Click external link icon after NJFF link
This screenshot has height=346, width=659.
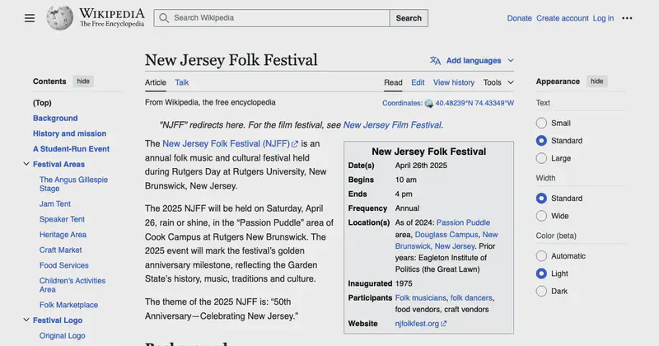click(295, 144)
